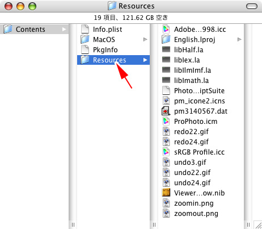This screenshot has width=262, height=229.
Task: Select the ProPhoto.icm profile icon
Action: click(166, 121)
